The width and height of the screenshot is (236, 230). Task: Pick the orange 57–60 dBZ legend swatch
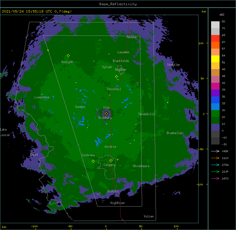point(215,45)
